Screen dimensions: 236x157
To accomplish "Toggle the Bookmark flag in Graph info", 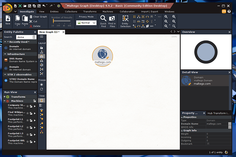I will click(x=208, y=144).
